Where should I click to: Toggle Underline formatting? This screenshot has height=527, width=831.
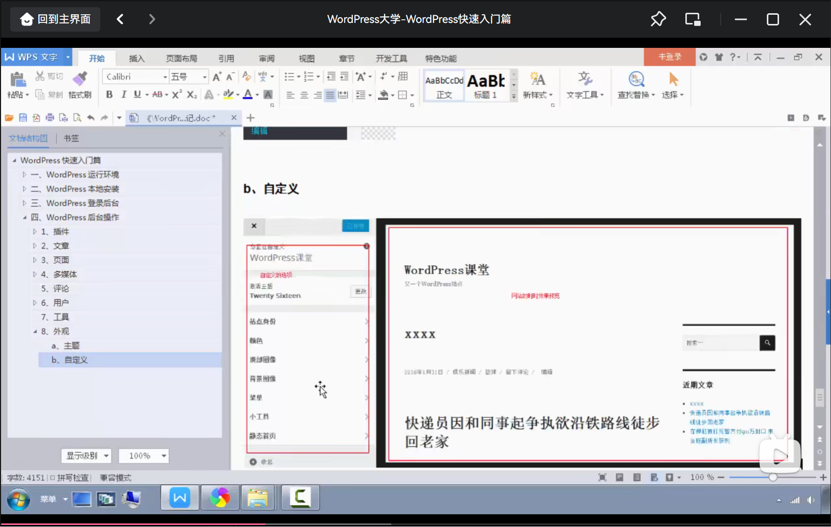(137, 95)
